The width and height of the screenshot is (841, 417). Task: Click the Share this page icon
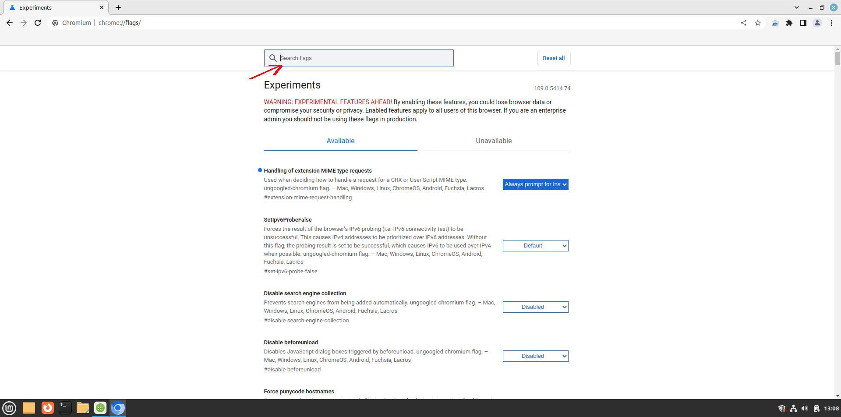(x=744, y=23)
